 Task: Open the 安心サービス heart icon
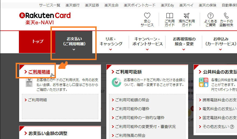point(147,16)
